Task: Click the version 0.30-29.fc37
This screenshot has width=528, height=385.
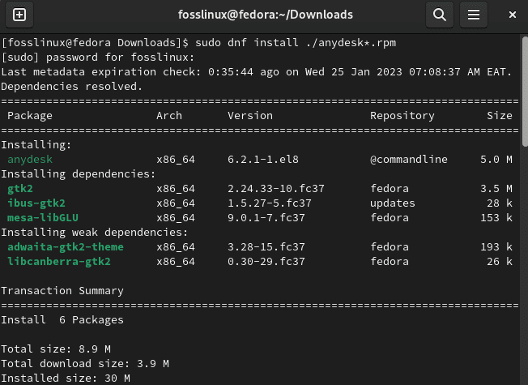Action: tap(266, 262)
